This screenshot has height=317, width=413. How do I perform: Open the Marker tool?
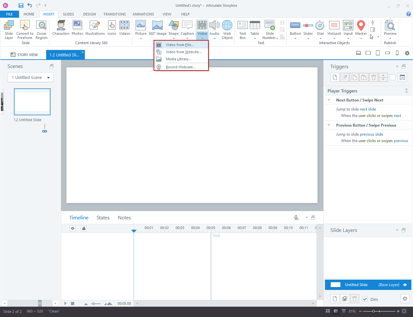pyautogui.click(x=361, y=30)
